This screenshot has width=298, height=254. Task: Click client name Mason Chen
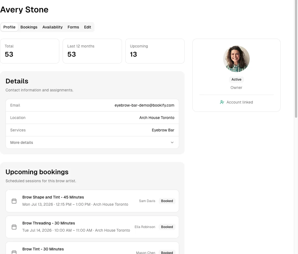click(x=146, y=252)
